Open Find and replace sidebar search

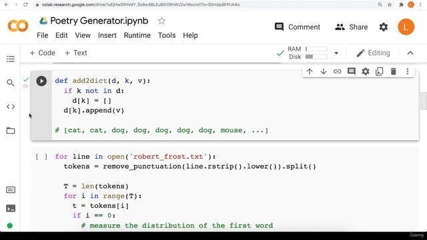tap(11, 83)
